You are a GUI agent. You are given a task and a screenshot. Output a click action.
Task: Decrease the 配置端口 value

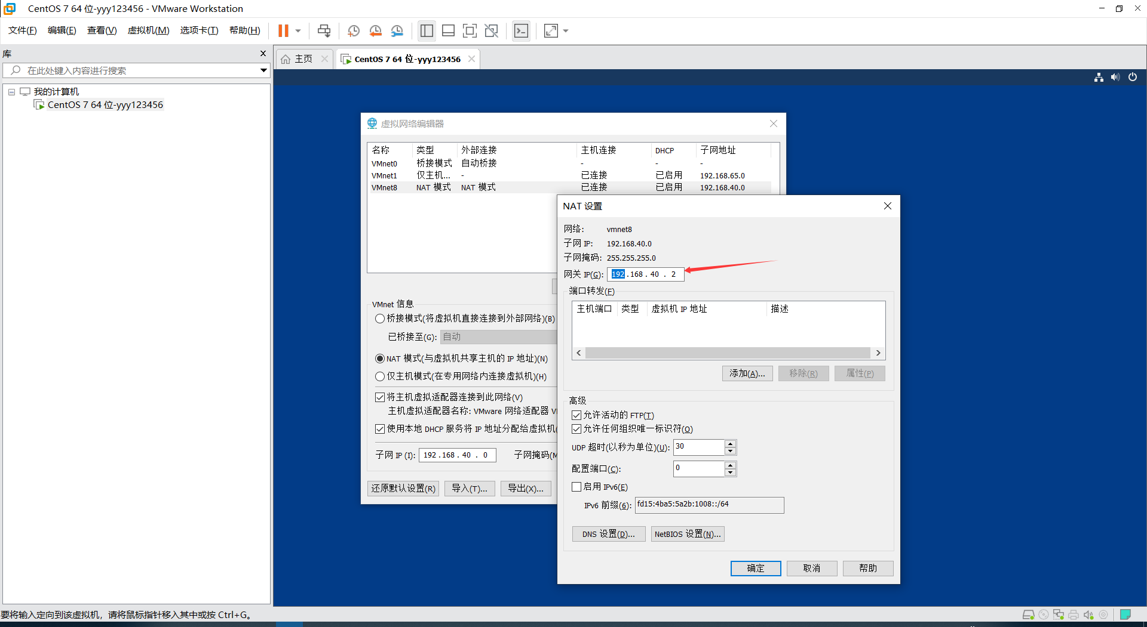coord(730,472)
